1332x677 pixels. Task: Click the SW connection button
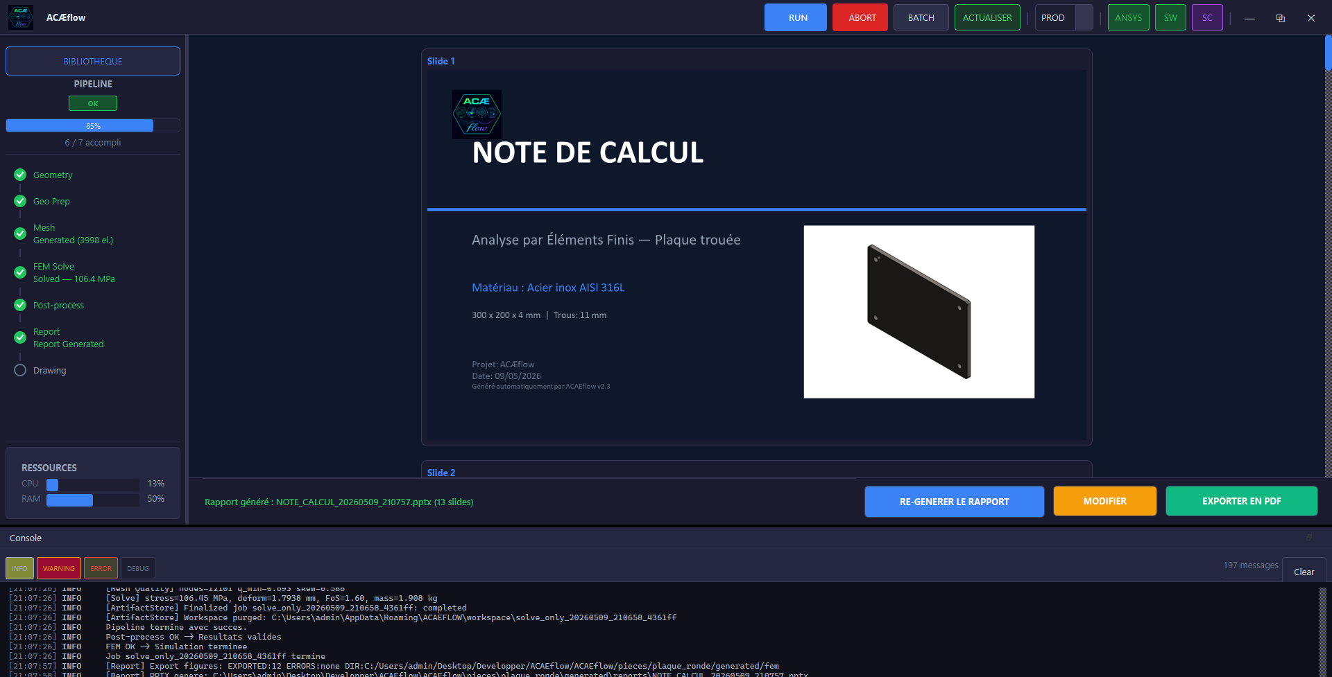point(1170,17)
